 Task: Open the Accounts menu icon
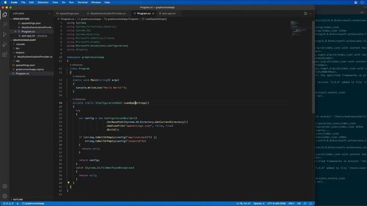point(5,186)
